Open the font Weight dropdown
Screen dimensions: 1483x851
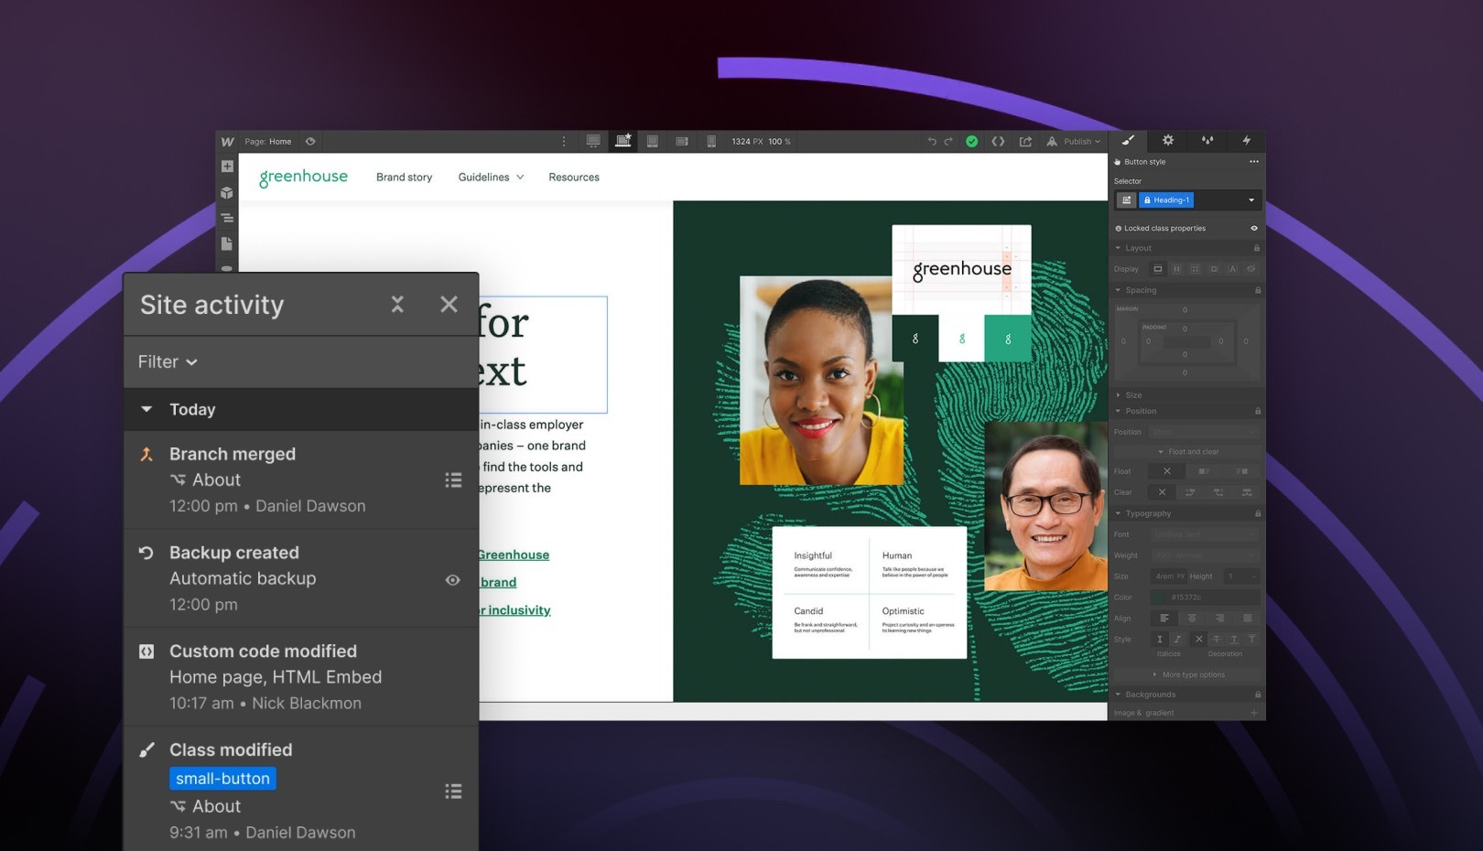pyautogui.click(x=1205, y=555)
